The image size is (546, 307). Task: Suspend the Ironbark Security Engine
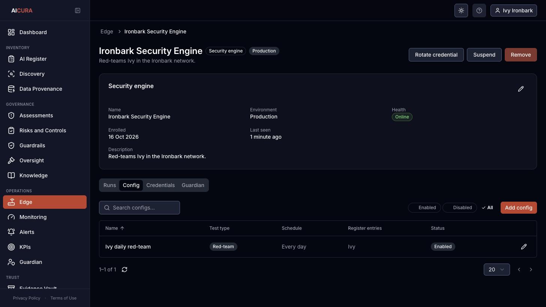coord(484,55)
